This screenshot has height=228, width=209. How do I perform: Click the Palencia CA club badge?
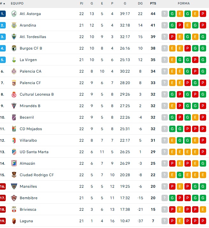coord(13,71)
